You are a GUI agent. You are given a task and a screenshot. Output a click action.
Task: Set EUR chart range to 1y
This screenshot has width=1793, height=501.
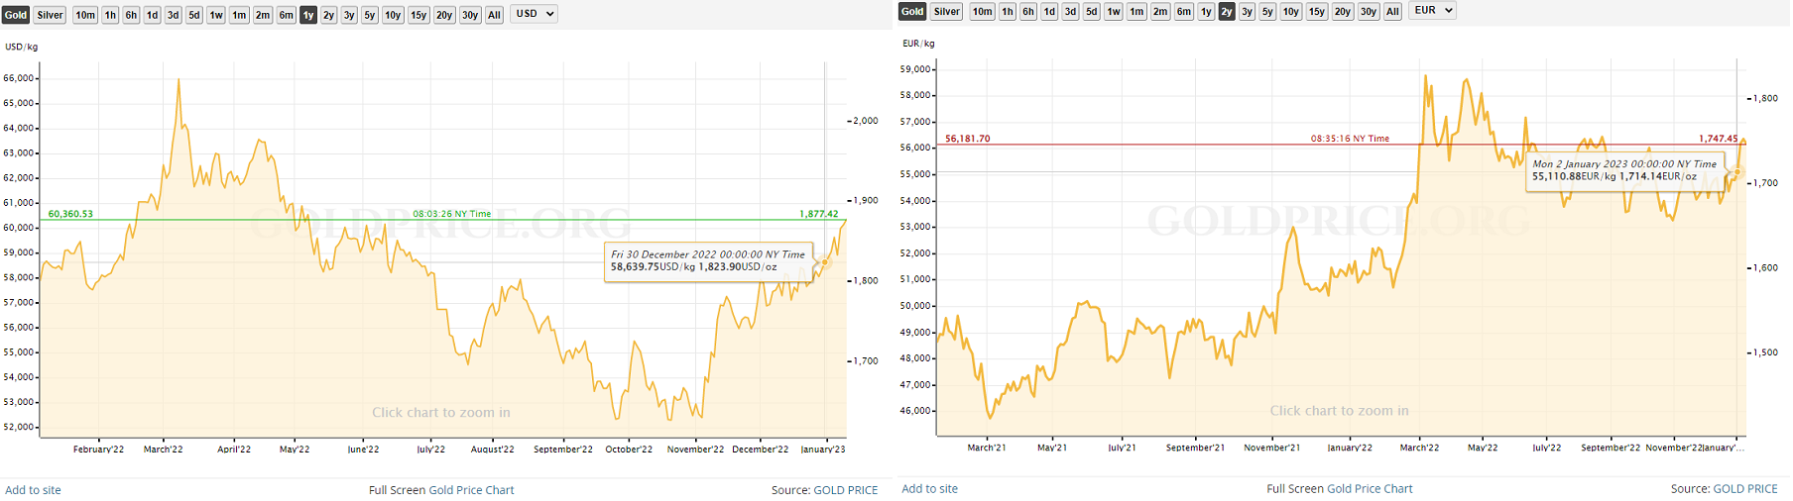1206,11
